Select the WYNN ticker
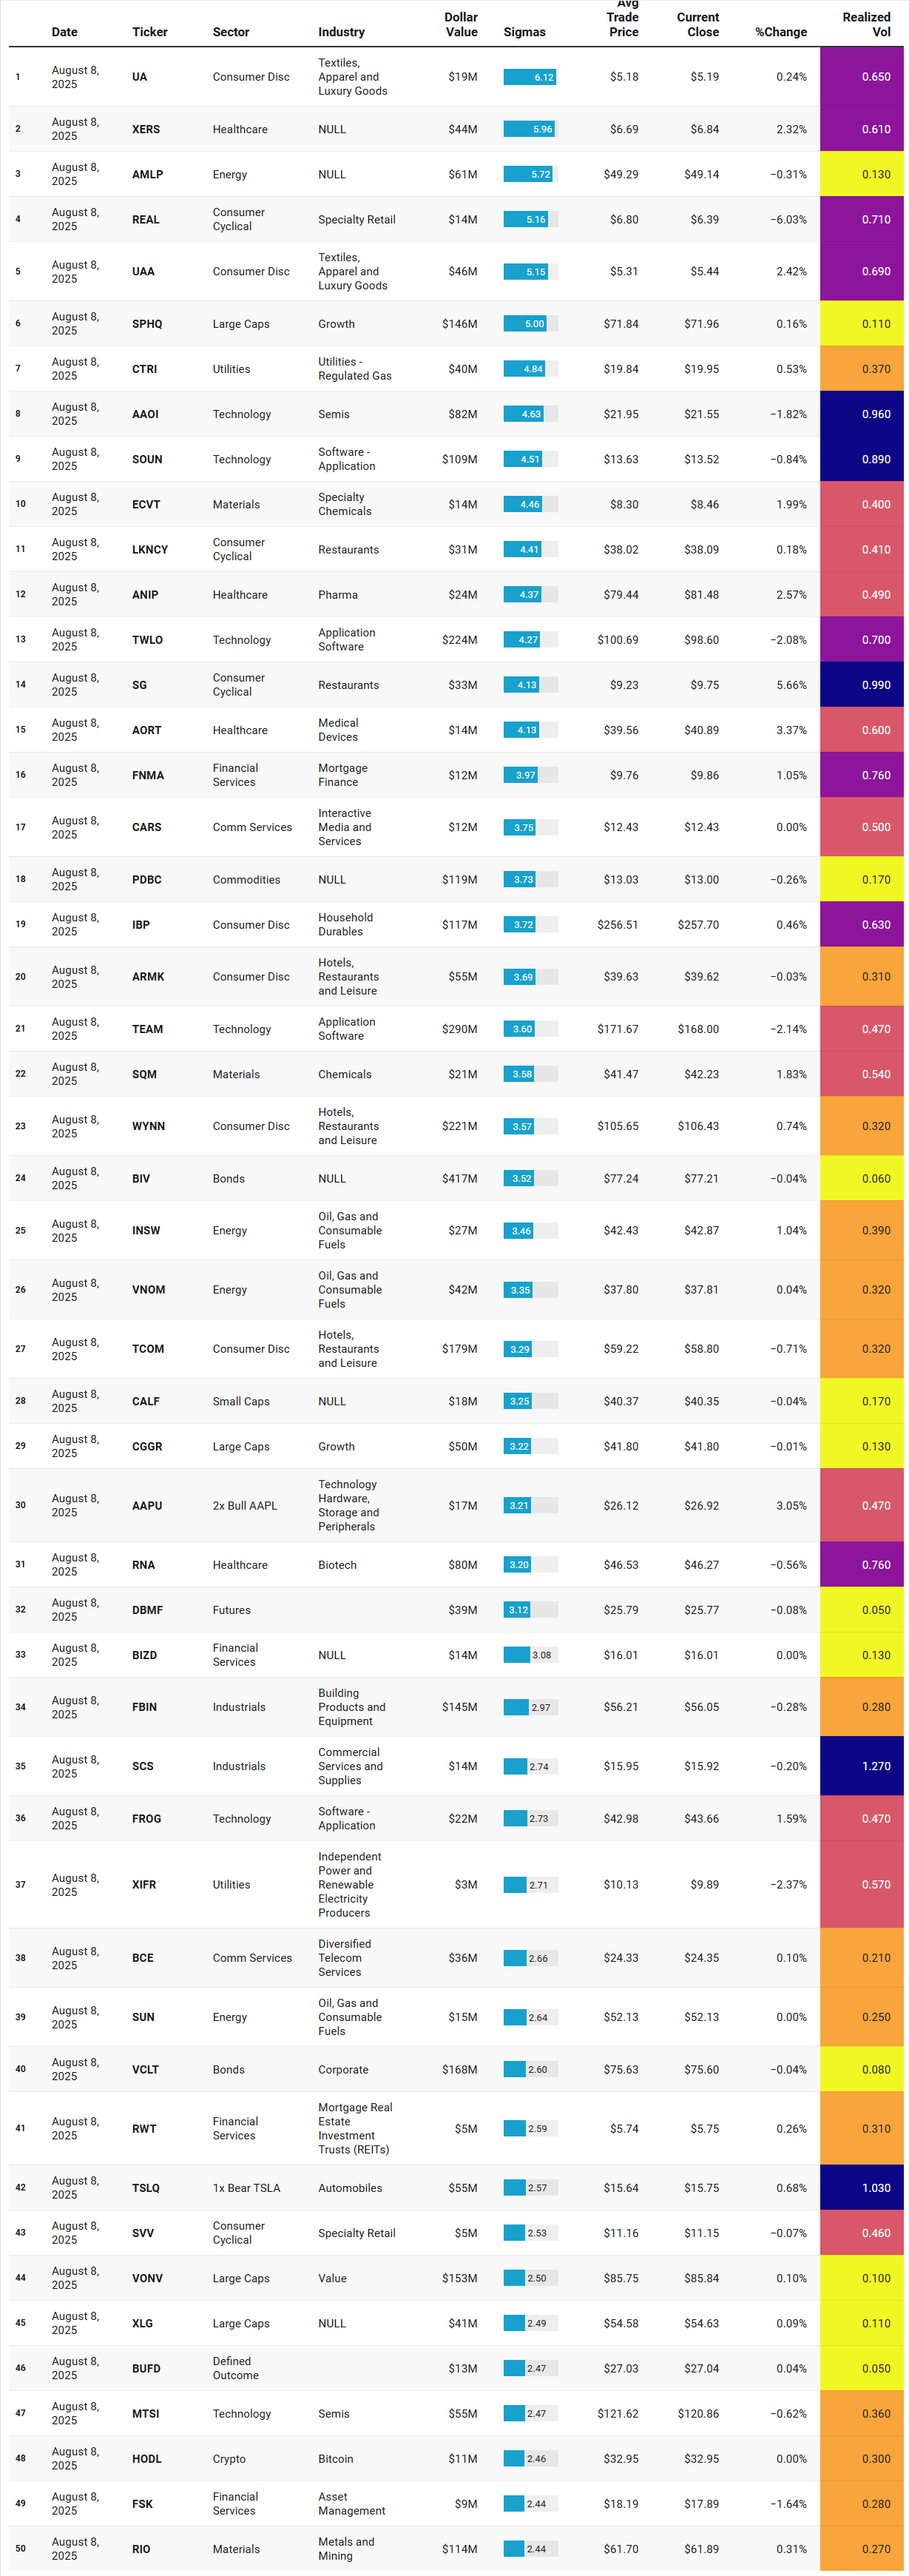 click(x=148, y=1126)
